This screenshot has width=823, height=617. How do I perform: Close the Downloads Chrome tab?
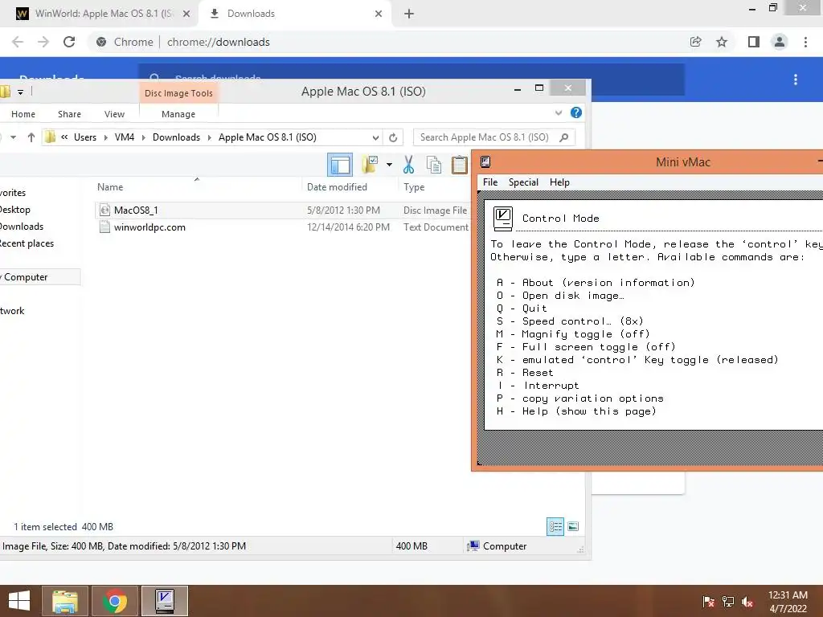pyautogui.click(x=379, y=14)
